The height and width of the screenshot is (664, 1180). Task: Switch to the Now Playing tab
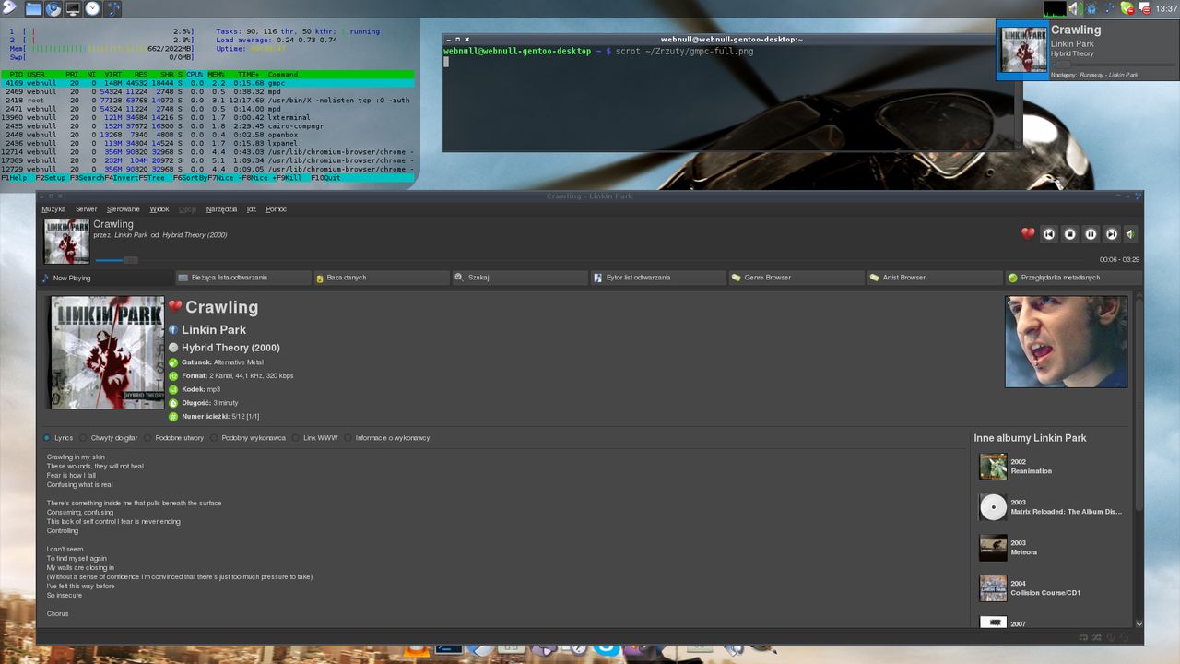106,278
